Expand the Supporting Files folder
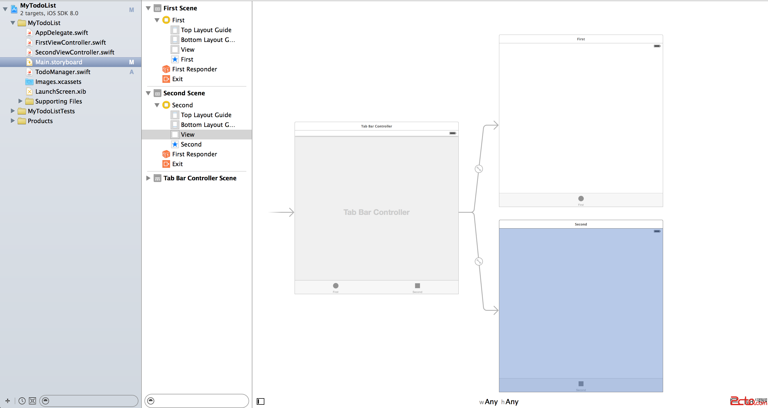Screen dimensions: 768x408 pos(20,101)
